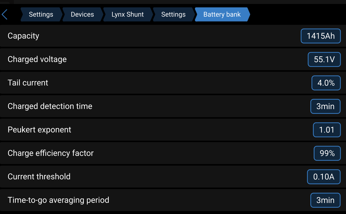Edit the 0.10A current threshold value
This screenshot has width=346, height=214.
pos(324,177)
